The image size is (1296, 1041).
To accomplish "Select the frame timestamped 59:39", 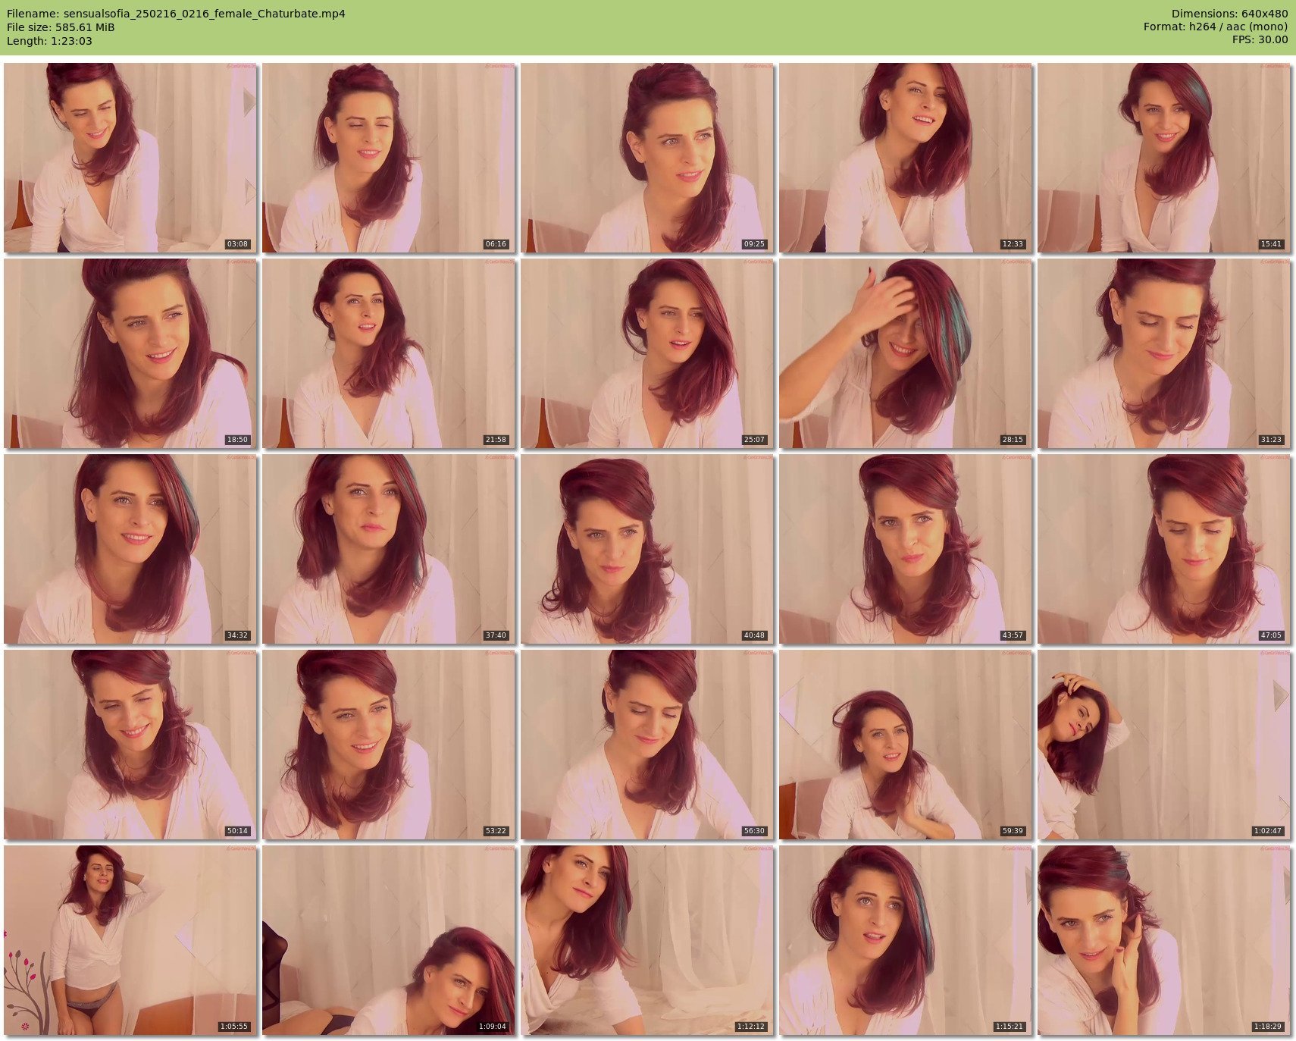I will click(906, 745).
